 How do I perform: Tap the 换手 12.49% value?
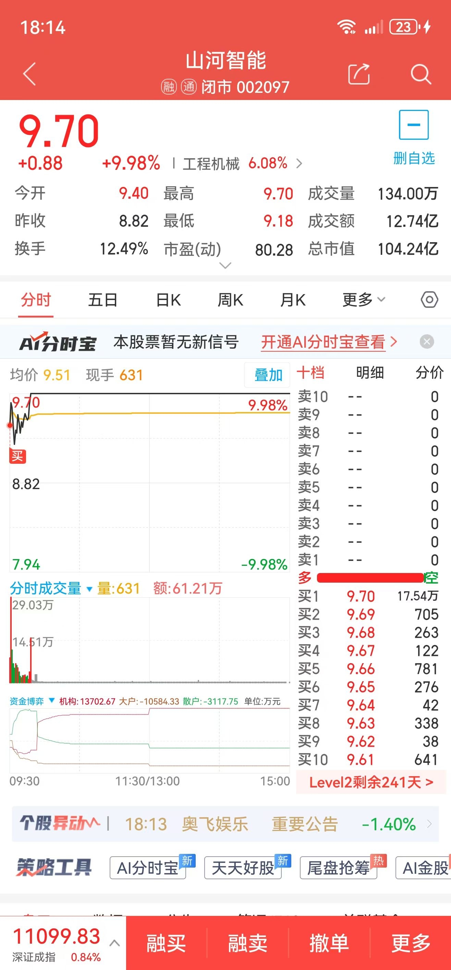(124, 249)
